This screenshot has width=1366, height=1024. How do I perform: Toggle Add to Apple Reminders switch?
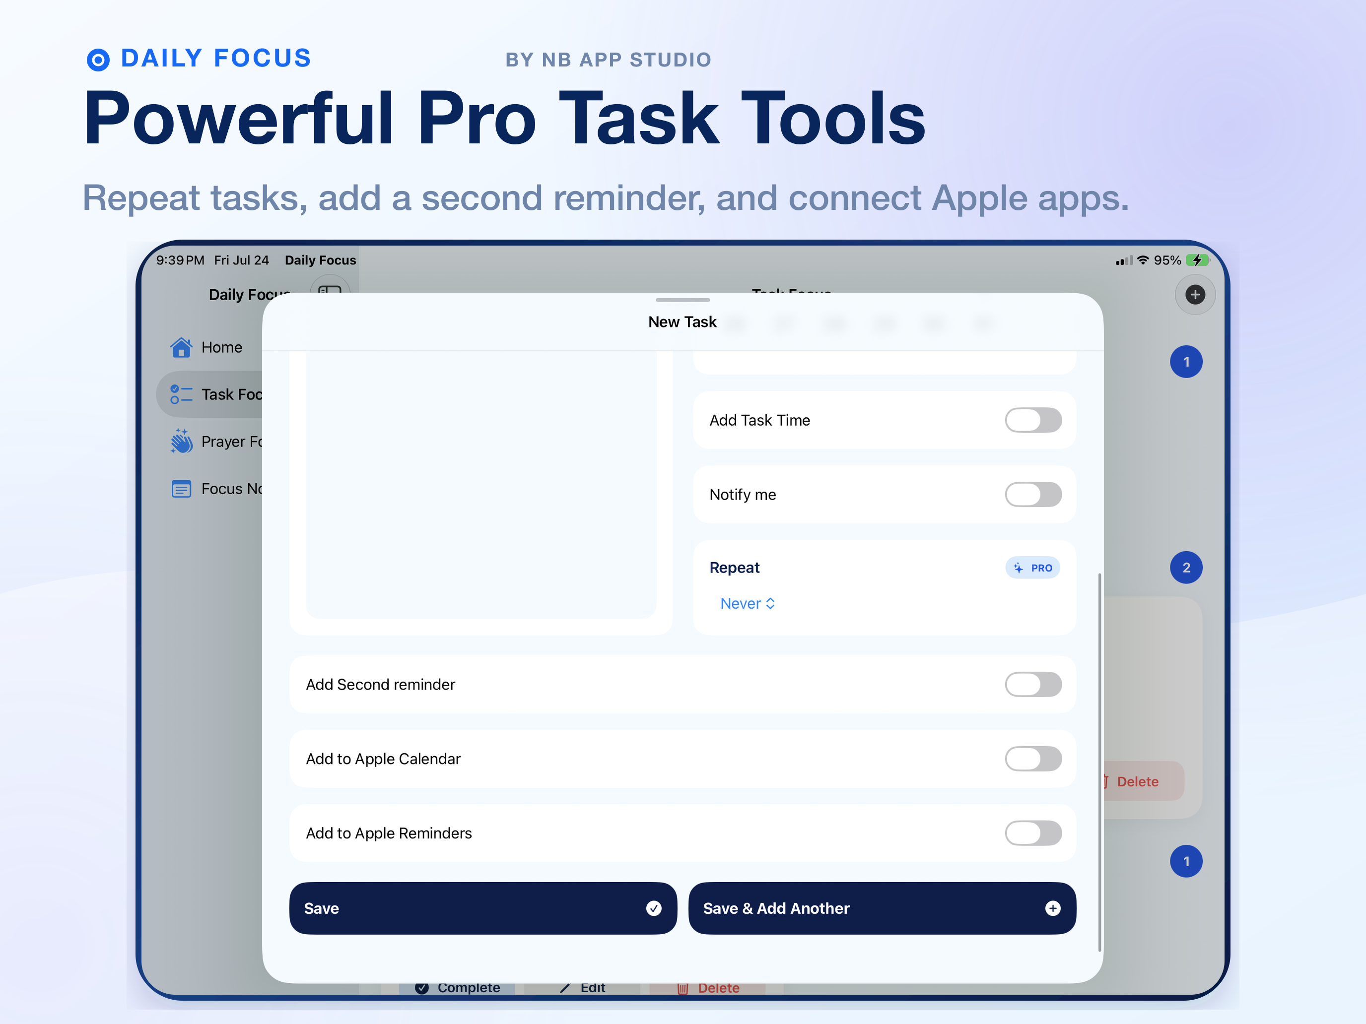[x=1033, y=833]
